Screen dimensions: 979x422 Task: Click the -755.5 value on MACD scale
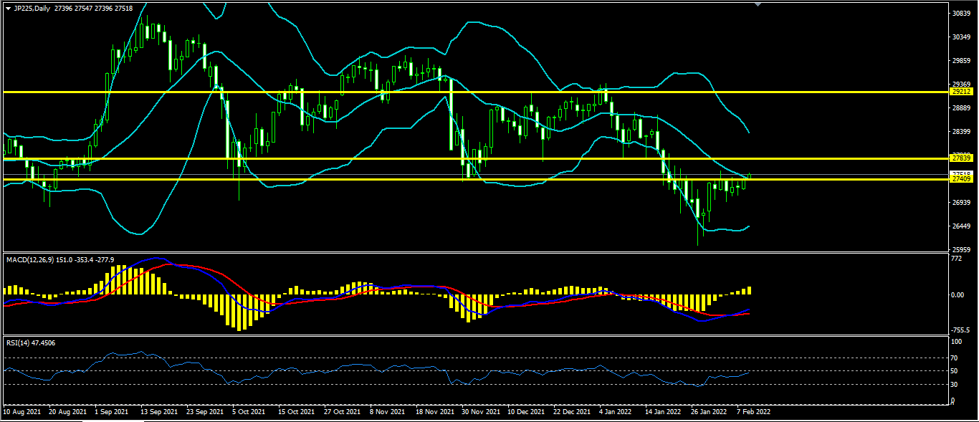tap(959, 331)
